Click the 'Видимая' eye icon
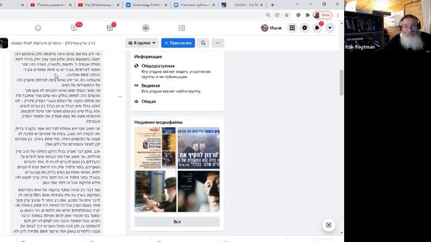431x242 pixels. point(136,85)
